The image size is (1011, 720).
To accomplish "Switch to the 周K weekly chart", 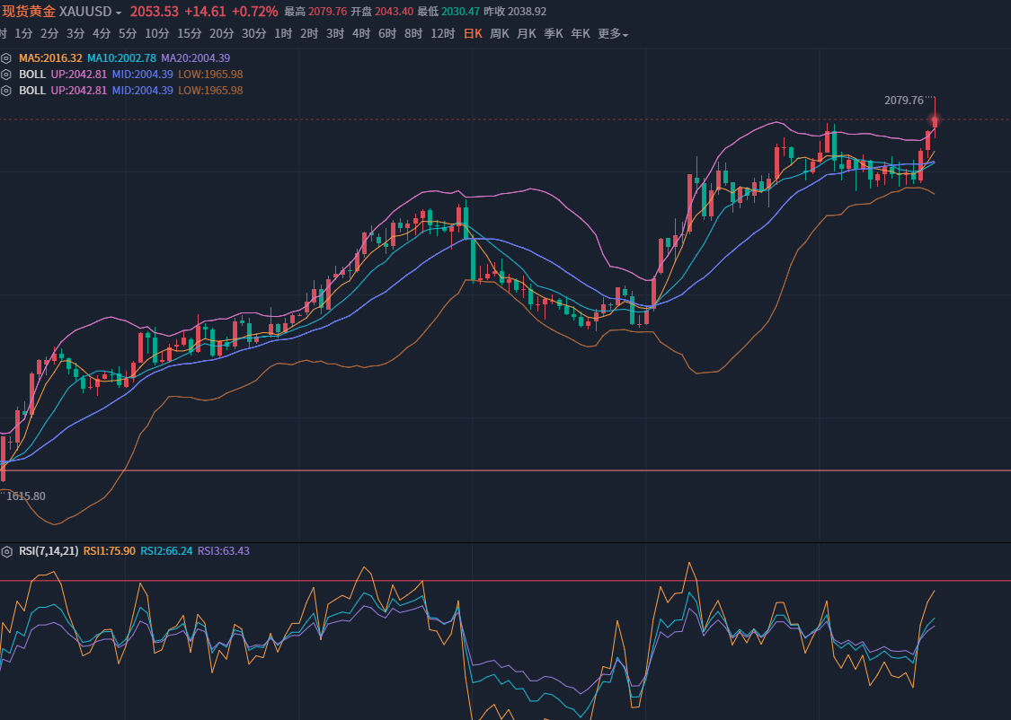I will pos(500,33).
